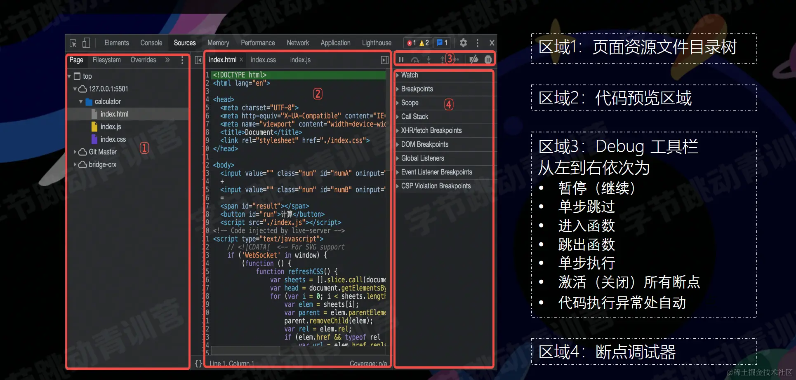Viewport: 796px width, 380px height.
Task: Open the Memory panel tab
Action: pyautogui.click(x=218, y=43)
